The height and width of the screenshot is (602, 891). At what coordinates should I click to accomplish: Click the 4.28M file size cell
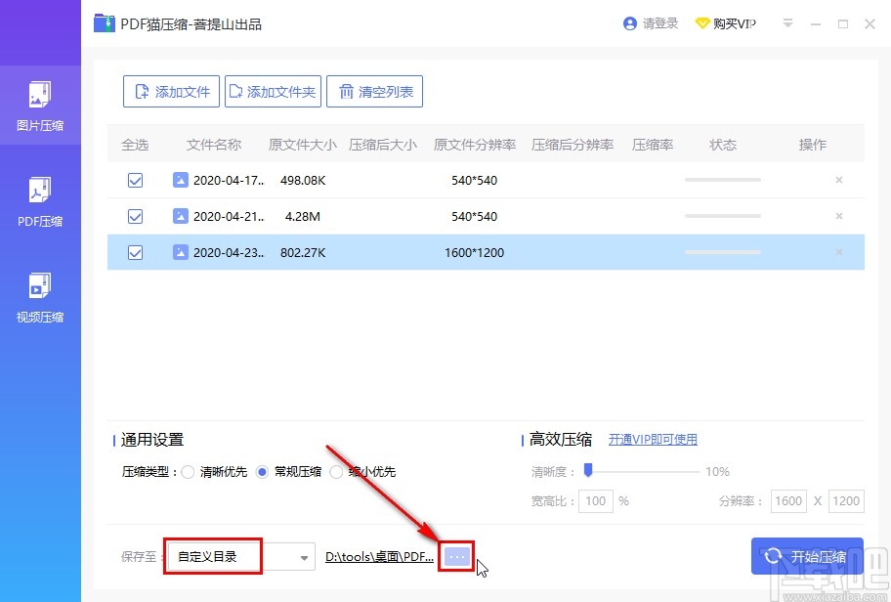(x=303, y=217)
